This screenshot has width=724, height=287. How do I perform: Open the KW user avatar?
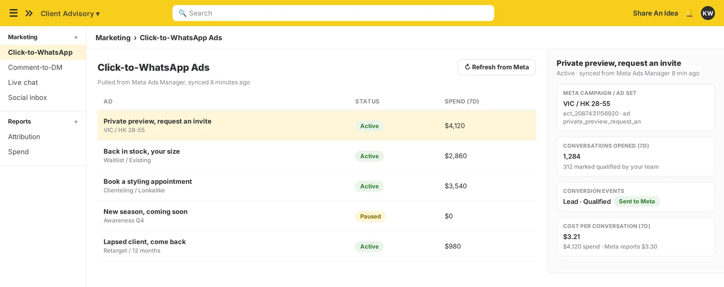tap(708, 13)
